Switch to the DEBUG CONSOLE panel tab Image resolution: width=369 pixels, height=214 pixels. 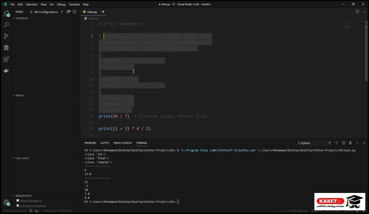tap(123, 143)
